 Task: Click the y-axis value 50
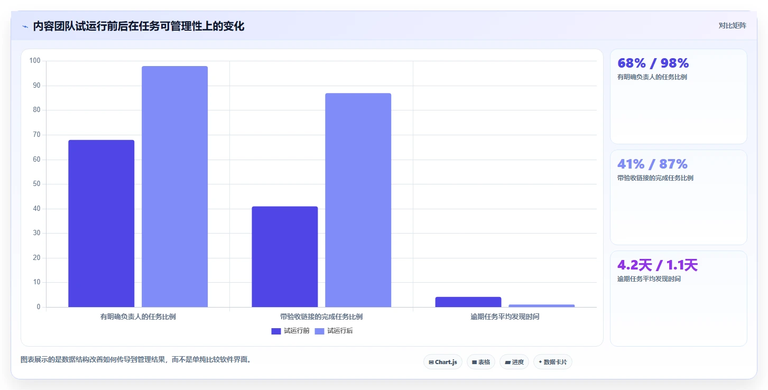pyautogui.click(x=37, y=184)
